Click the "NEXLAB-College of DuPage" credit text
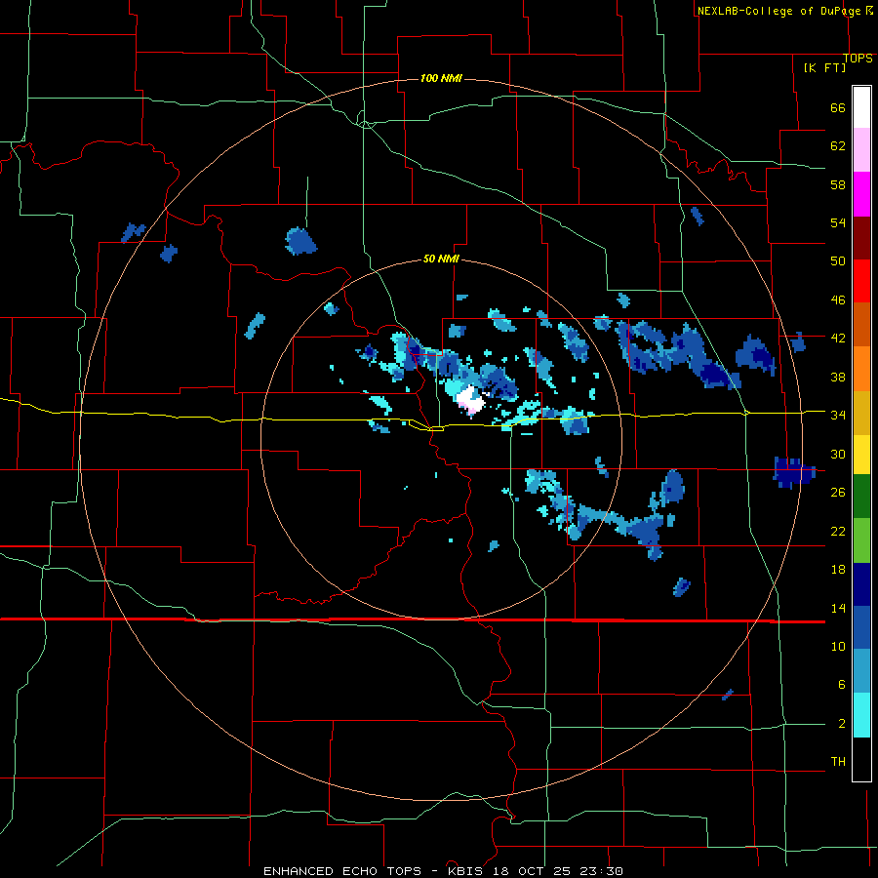This screenshot has height=878, width=878. (778, 11)
